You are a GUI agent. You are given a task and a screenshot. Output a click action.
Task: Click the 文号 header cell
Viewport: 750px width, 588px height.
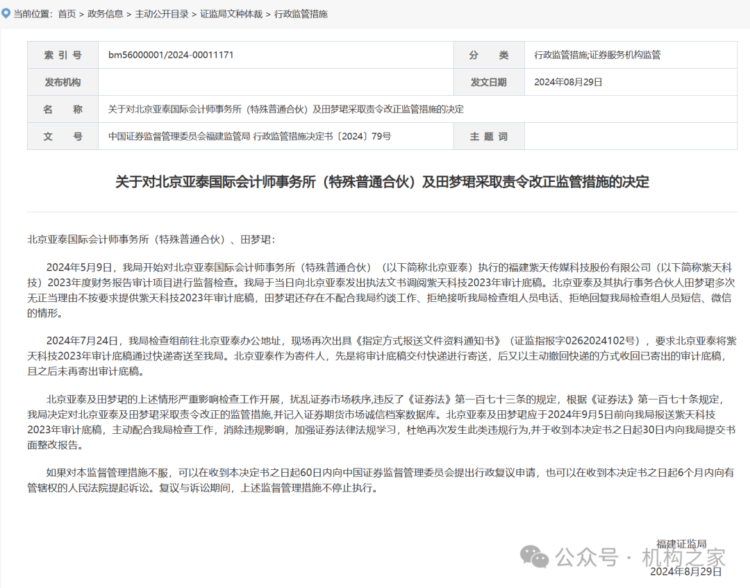point(62,136)
